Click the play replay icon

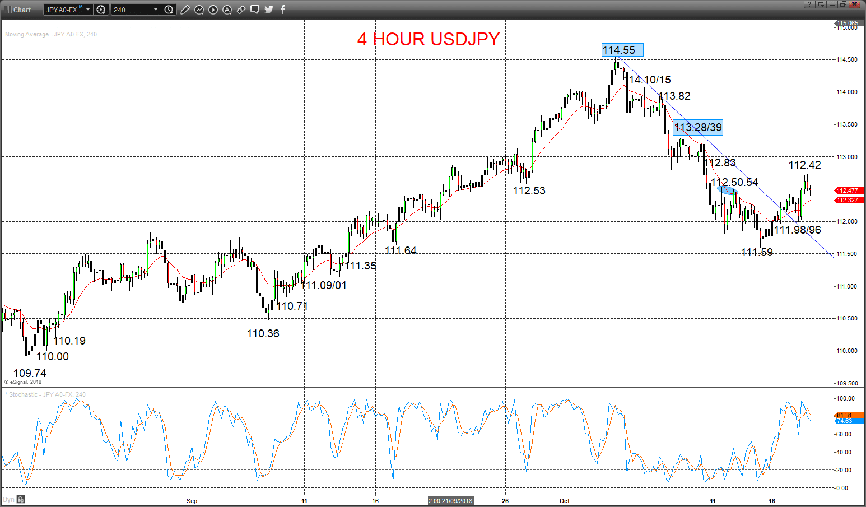(213, 10)
